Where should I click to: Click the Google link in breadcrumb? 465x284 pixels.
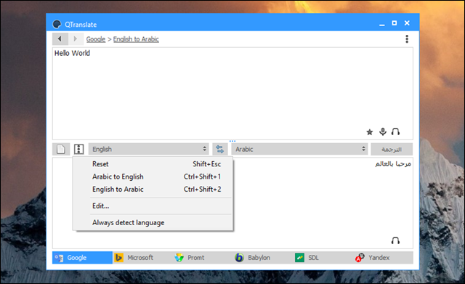[96, 39]
